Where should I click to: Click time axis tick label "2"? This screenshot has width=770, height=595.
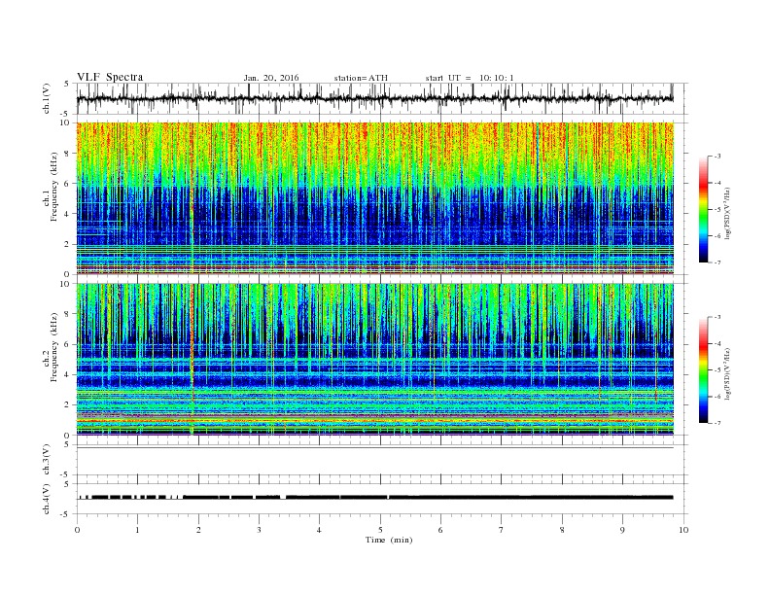[x=198, y=530]
